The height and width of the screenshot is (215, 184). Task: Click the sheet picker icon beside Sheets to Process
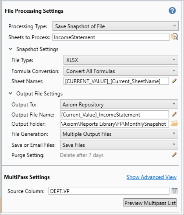[174, 37]
